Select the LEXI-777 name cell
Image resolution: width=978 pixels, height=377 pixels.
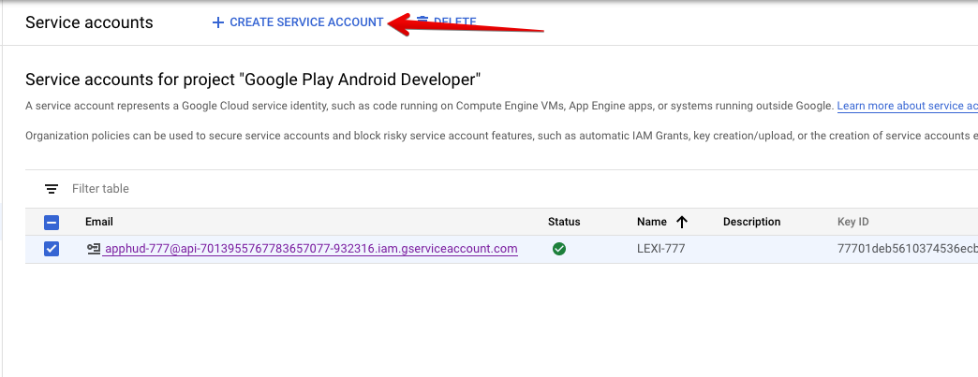pos(661,249)
